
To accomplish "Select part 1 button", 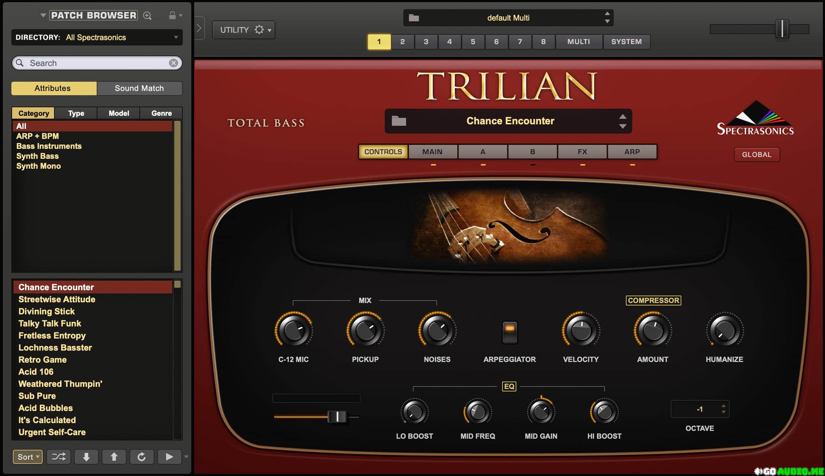I will coord(379,42).
